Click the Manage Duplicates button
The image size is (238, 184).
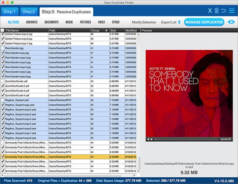tap(204, 22)
